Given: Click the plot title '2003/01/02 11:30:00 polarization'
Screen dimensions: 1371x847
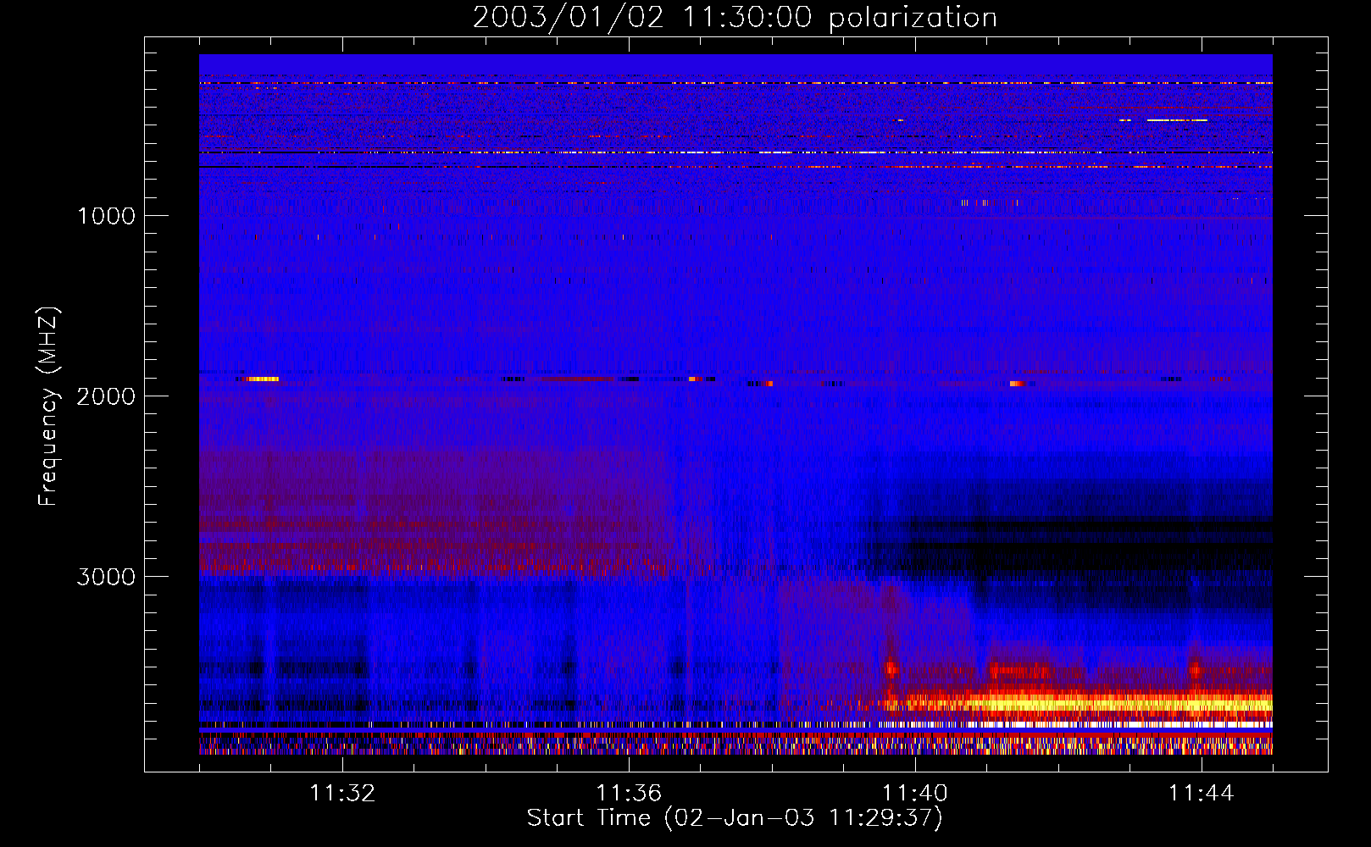Looking at the screenshot, I should click(735, 18).
